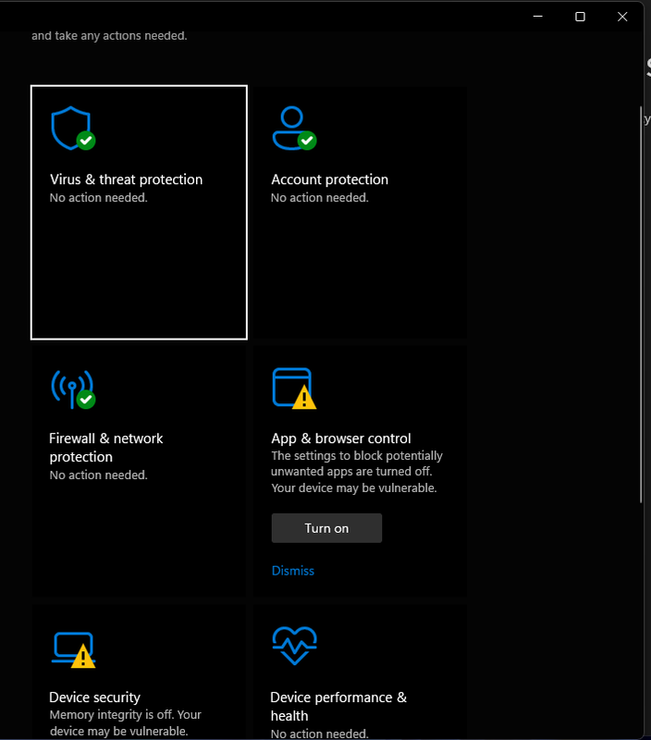Click the Device security laptop warning icon
The image size is (651, 740).
pos(74,650)
